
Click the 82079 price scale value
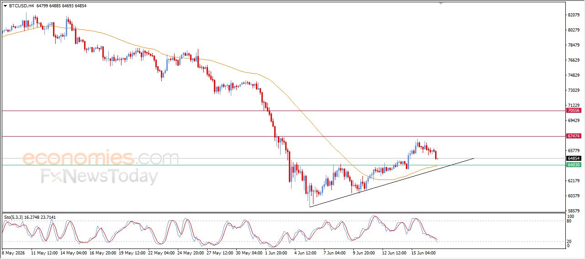coord(573,15)
